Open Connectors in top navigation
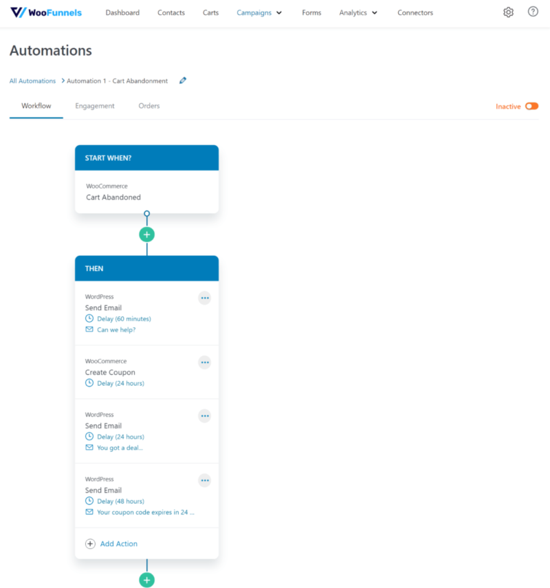The width and height of the screenshot is (550, 588). click(415, 13)
